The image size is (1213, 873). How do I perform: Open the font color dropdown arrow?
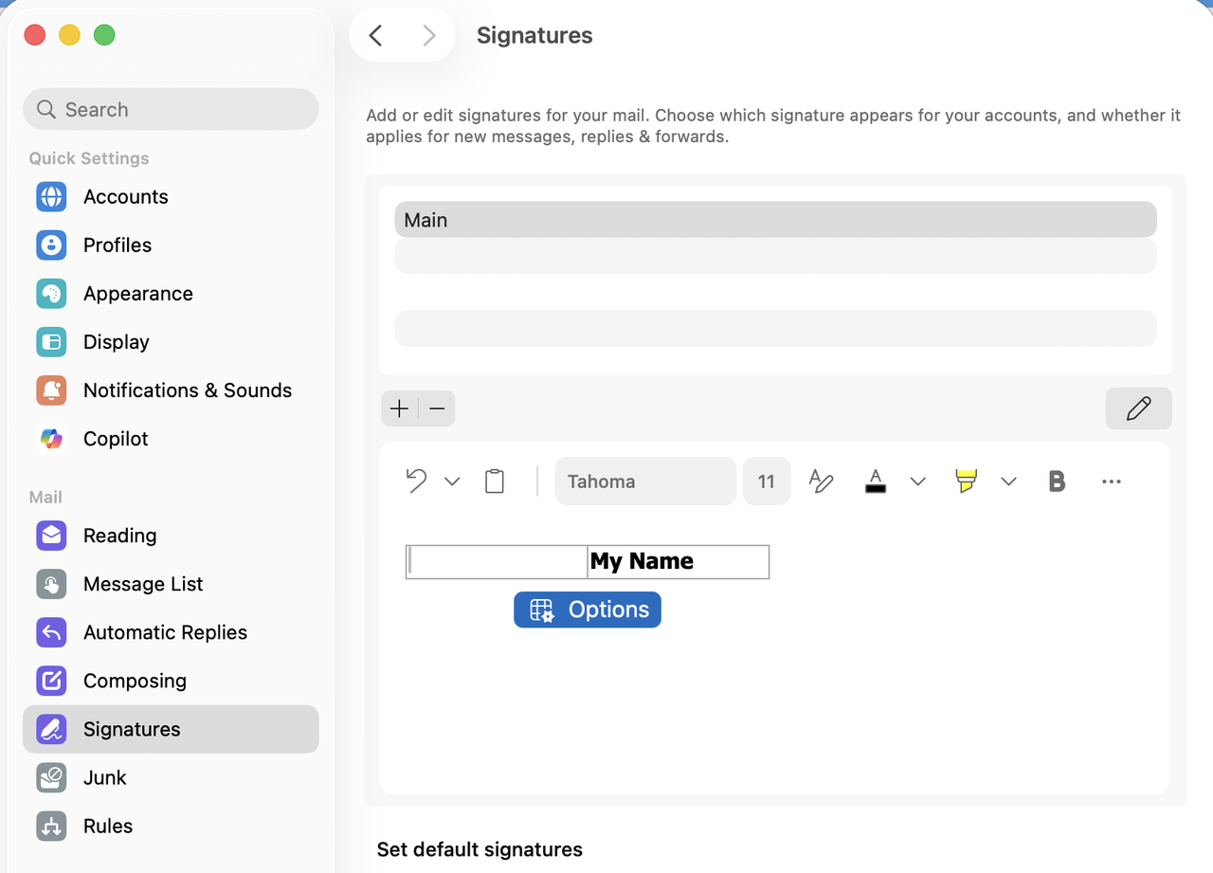point(917,482)
